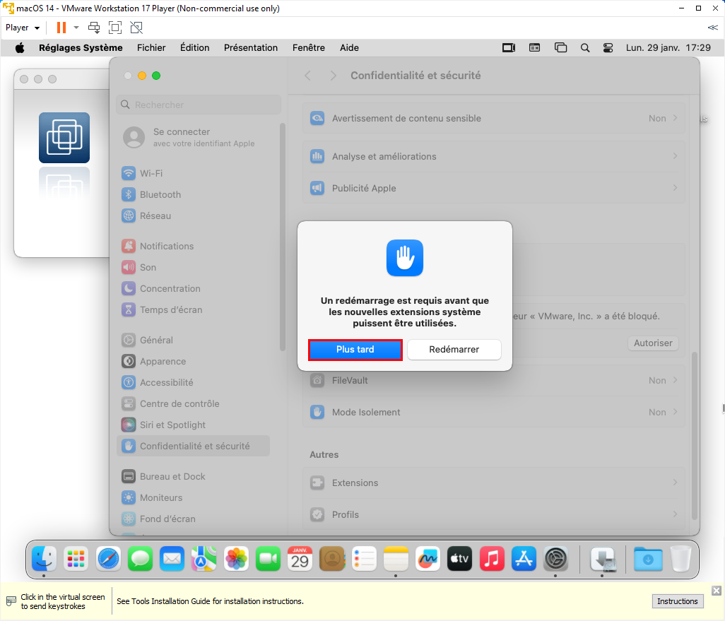Expand Publicité Apple row chevron

click(x=676, y=188)
